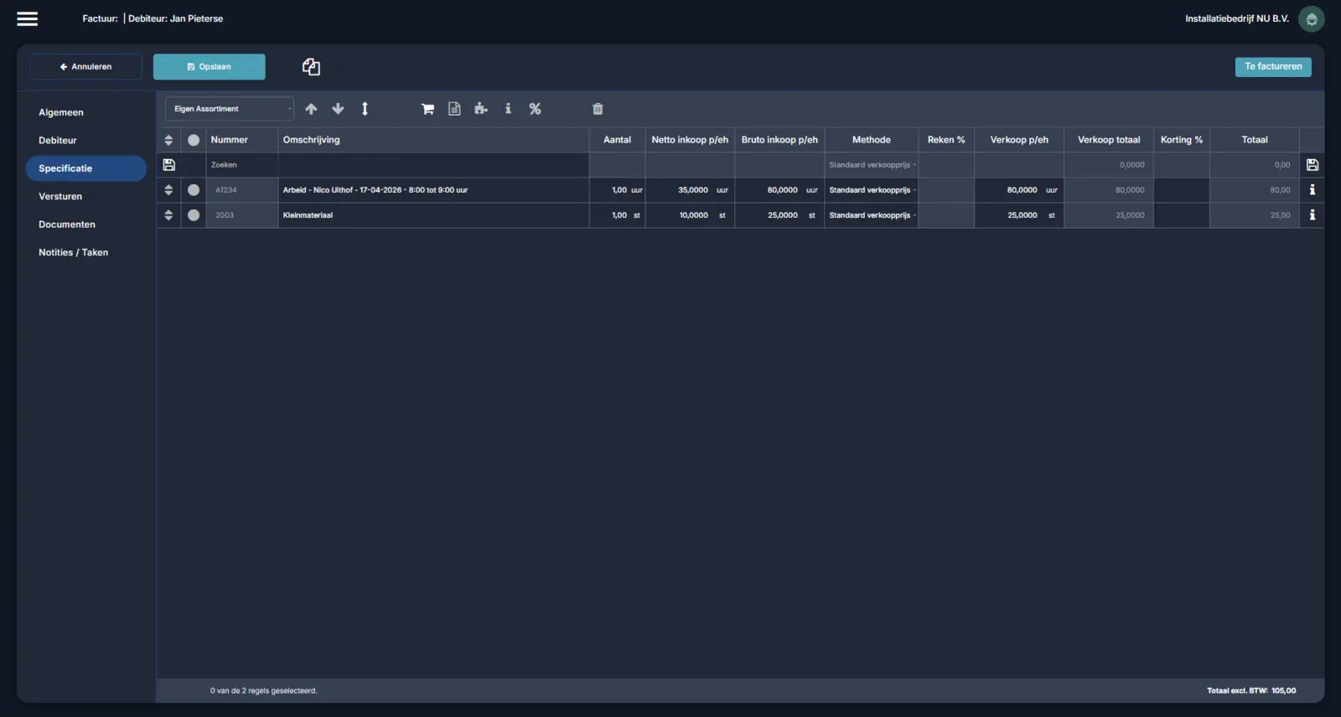Select the Specificatie section
Image resolution: width=1341 pixels, height=717 pixels.
85,168
